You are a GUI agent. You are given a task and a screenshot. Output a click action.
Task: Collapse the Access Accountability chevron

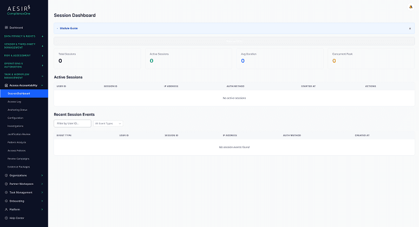pos(42,85)
